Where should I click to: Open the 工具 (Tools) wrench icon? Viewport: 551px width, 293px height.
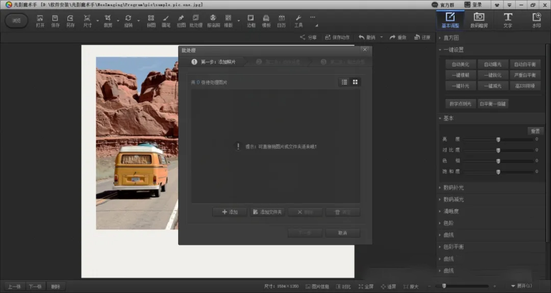[298, 21]
